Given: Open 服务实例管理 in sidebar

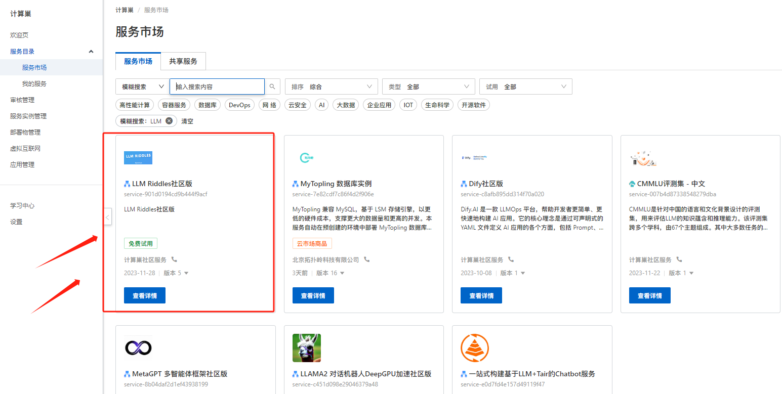Looking at the screenshot, I should click(28, 116).
